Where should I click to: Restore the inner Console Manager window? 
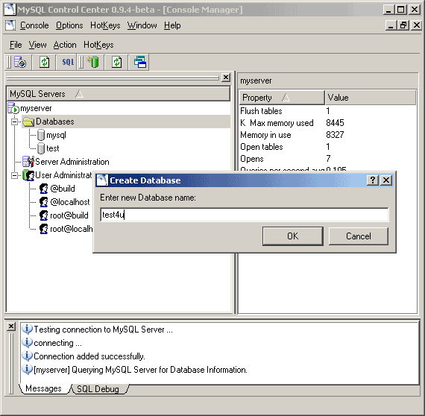pyautogui.click(x=403, y=25)
